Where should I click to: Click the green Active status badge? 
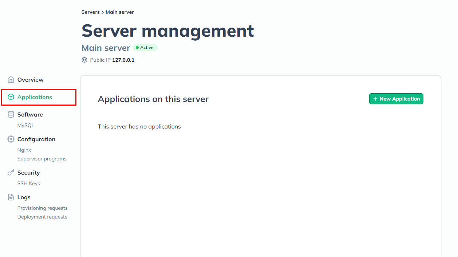[x=145, y=48]
